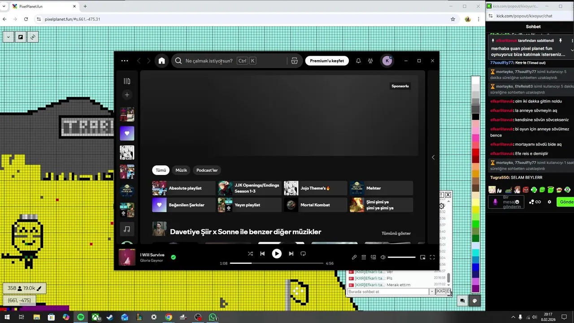Click Spotify song progress bar
The width and height of the screenshot is (574, 323).
click(277, 263)
